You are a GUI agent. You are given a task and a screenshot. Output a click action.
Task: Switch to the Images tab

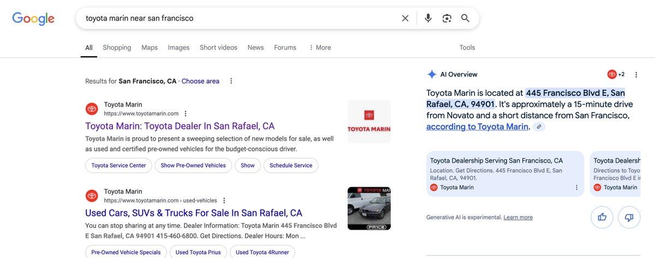178,48
